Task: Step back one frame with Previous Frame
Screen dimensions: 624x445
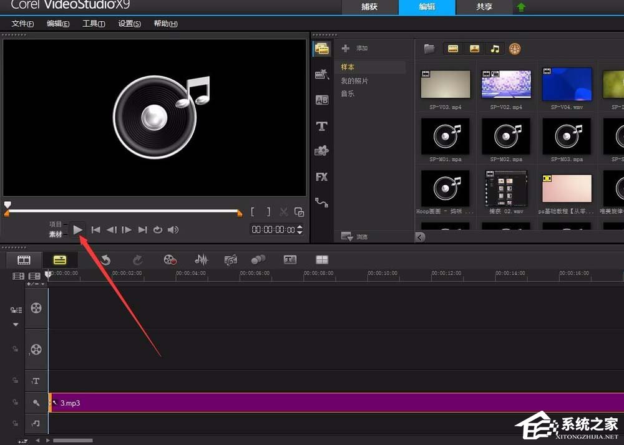Action: (x=112, y=229)
